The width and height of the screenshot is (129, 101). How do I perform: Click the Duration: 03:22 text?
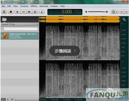pos(15,38)
